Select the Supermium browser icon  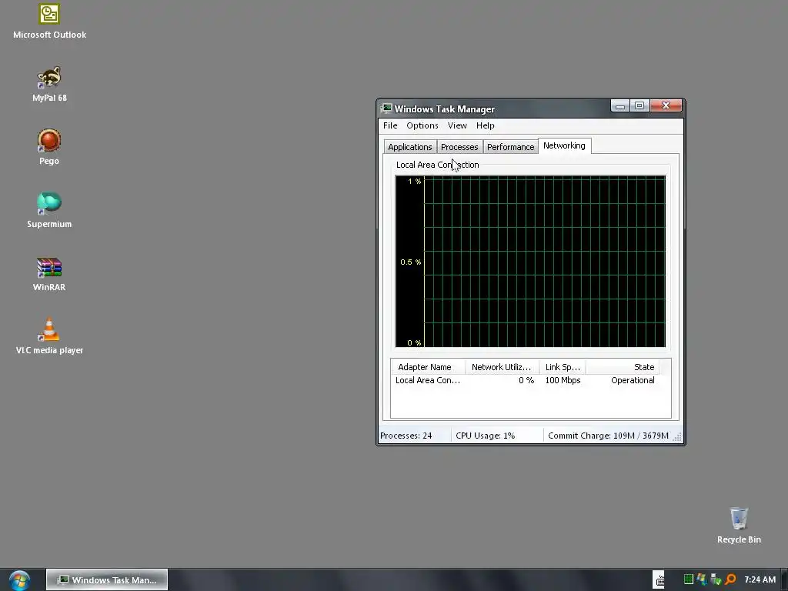tap(49, 203)
